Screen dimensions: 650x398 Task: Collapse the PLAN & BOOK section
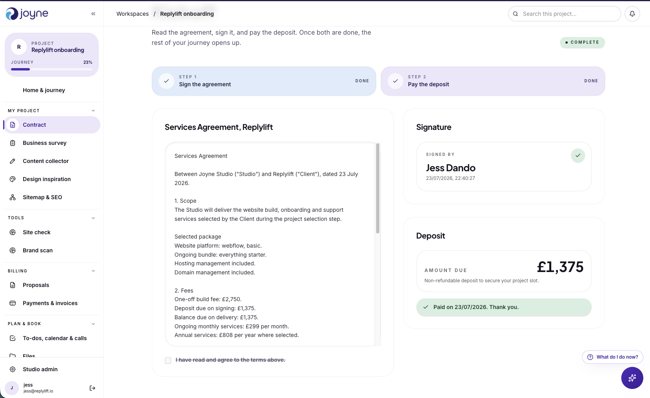point(93,324)
